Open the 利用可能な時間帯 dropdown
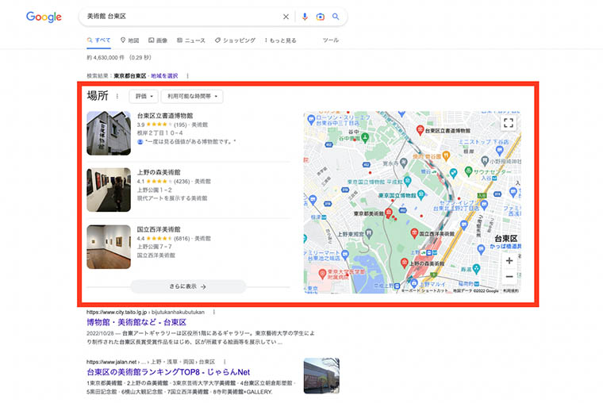This screenshot has width=603, height=403. click(192, 96)
